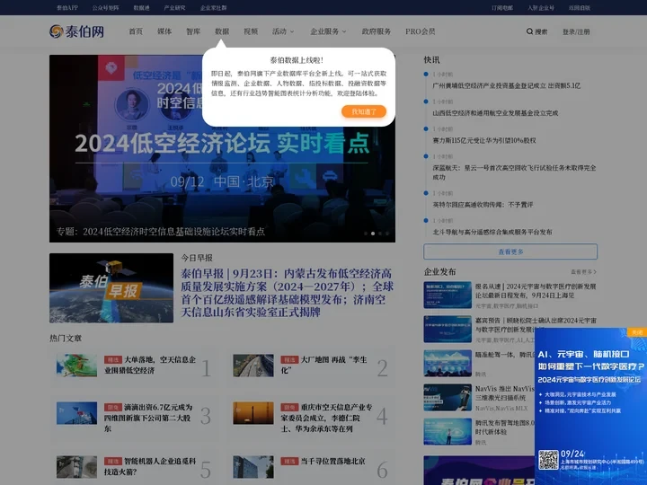This screenshot has height=485, width=647.
Task: Open the 泰伯早报 satellite thumbnail
Action: [111, 288]
